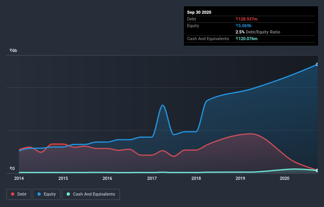Click the red Debt legend dot
324x207 pixels.
coord(13,194)
